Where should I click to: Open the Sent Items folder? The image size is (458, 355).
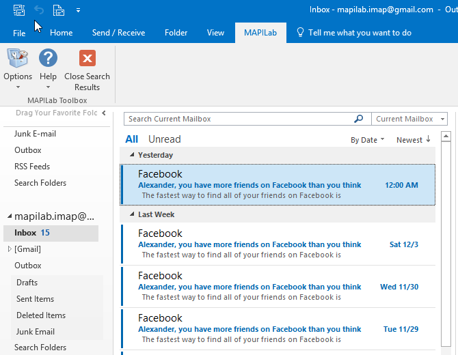click(x=35, y=299)
